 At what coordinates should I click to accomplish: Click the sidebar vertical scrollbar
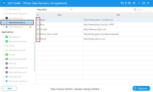point(34,57)
